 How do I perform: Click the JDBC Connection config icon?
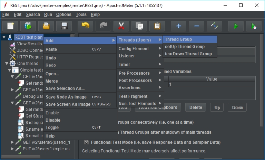(12, 50)
